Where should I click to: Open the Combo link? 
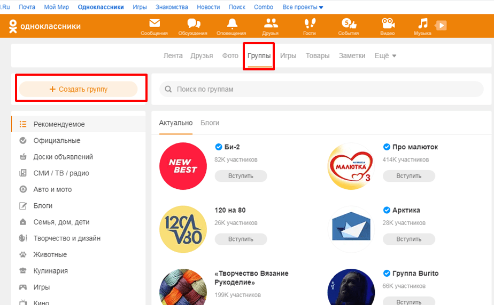[x=264, y=7]
